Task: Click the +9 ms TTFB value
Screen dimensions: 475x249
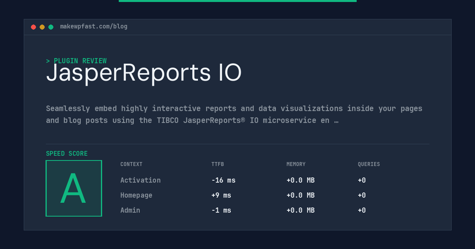Action: (x=221, y=195)
